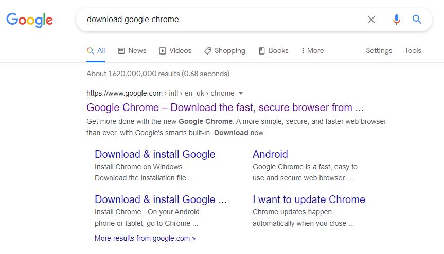Click the Google logo
Viewport: 444px width, 254px height.
pyautogui.click(x=29, y=20)
